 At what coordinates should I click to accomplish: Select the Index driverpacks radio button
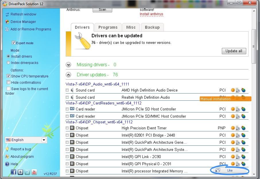(x=8, y=63)
